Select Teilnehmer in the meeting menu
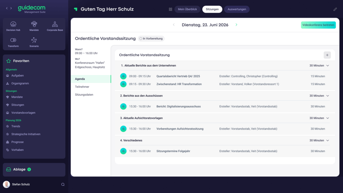Screen dimensions: 343x193 click(82, 87)
